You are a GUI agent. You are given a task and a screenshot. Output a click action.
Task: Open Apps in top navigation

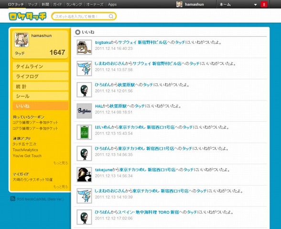point(112,4)
